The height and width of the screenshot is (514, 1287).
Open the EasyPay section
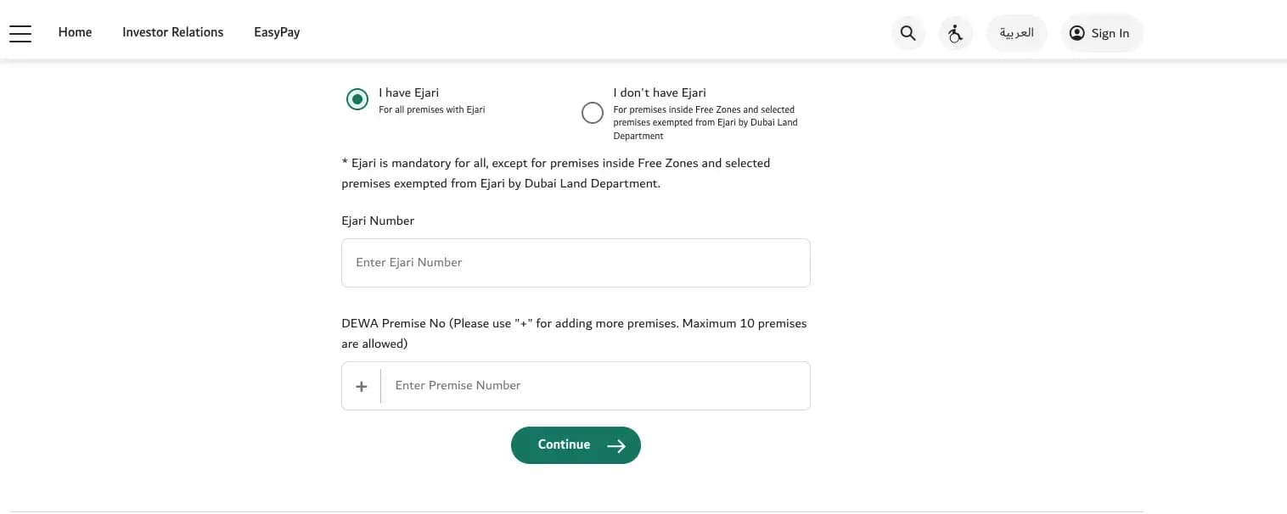pyautogui.click(x=277, y=32)
